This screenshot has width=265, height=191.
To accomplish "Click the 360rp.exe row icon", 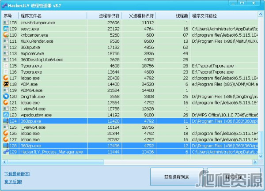I will click(x=6, y=47).
